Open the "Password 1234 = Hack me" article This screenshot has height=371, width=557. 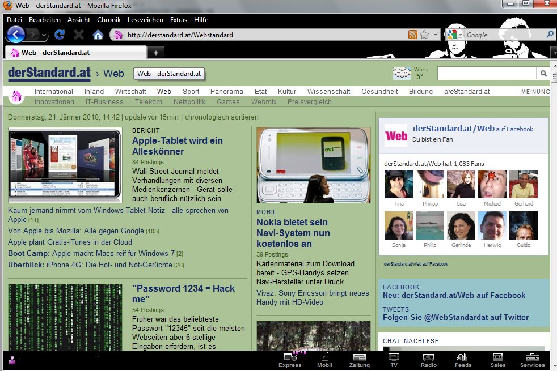click(x=183, y=293)
